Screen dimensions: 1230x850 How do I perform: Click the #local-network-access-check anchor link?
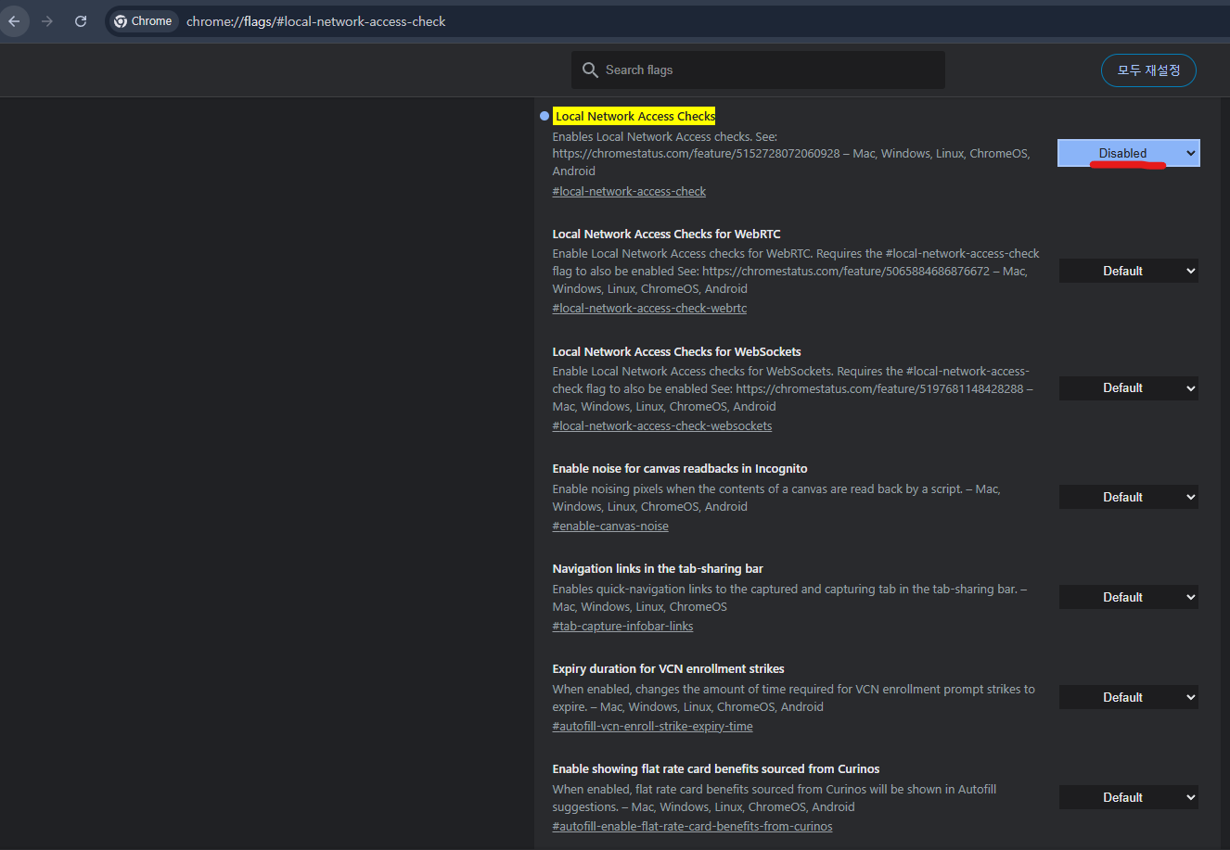(629, 192)
